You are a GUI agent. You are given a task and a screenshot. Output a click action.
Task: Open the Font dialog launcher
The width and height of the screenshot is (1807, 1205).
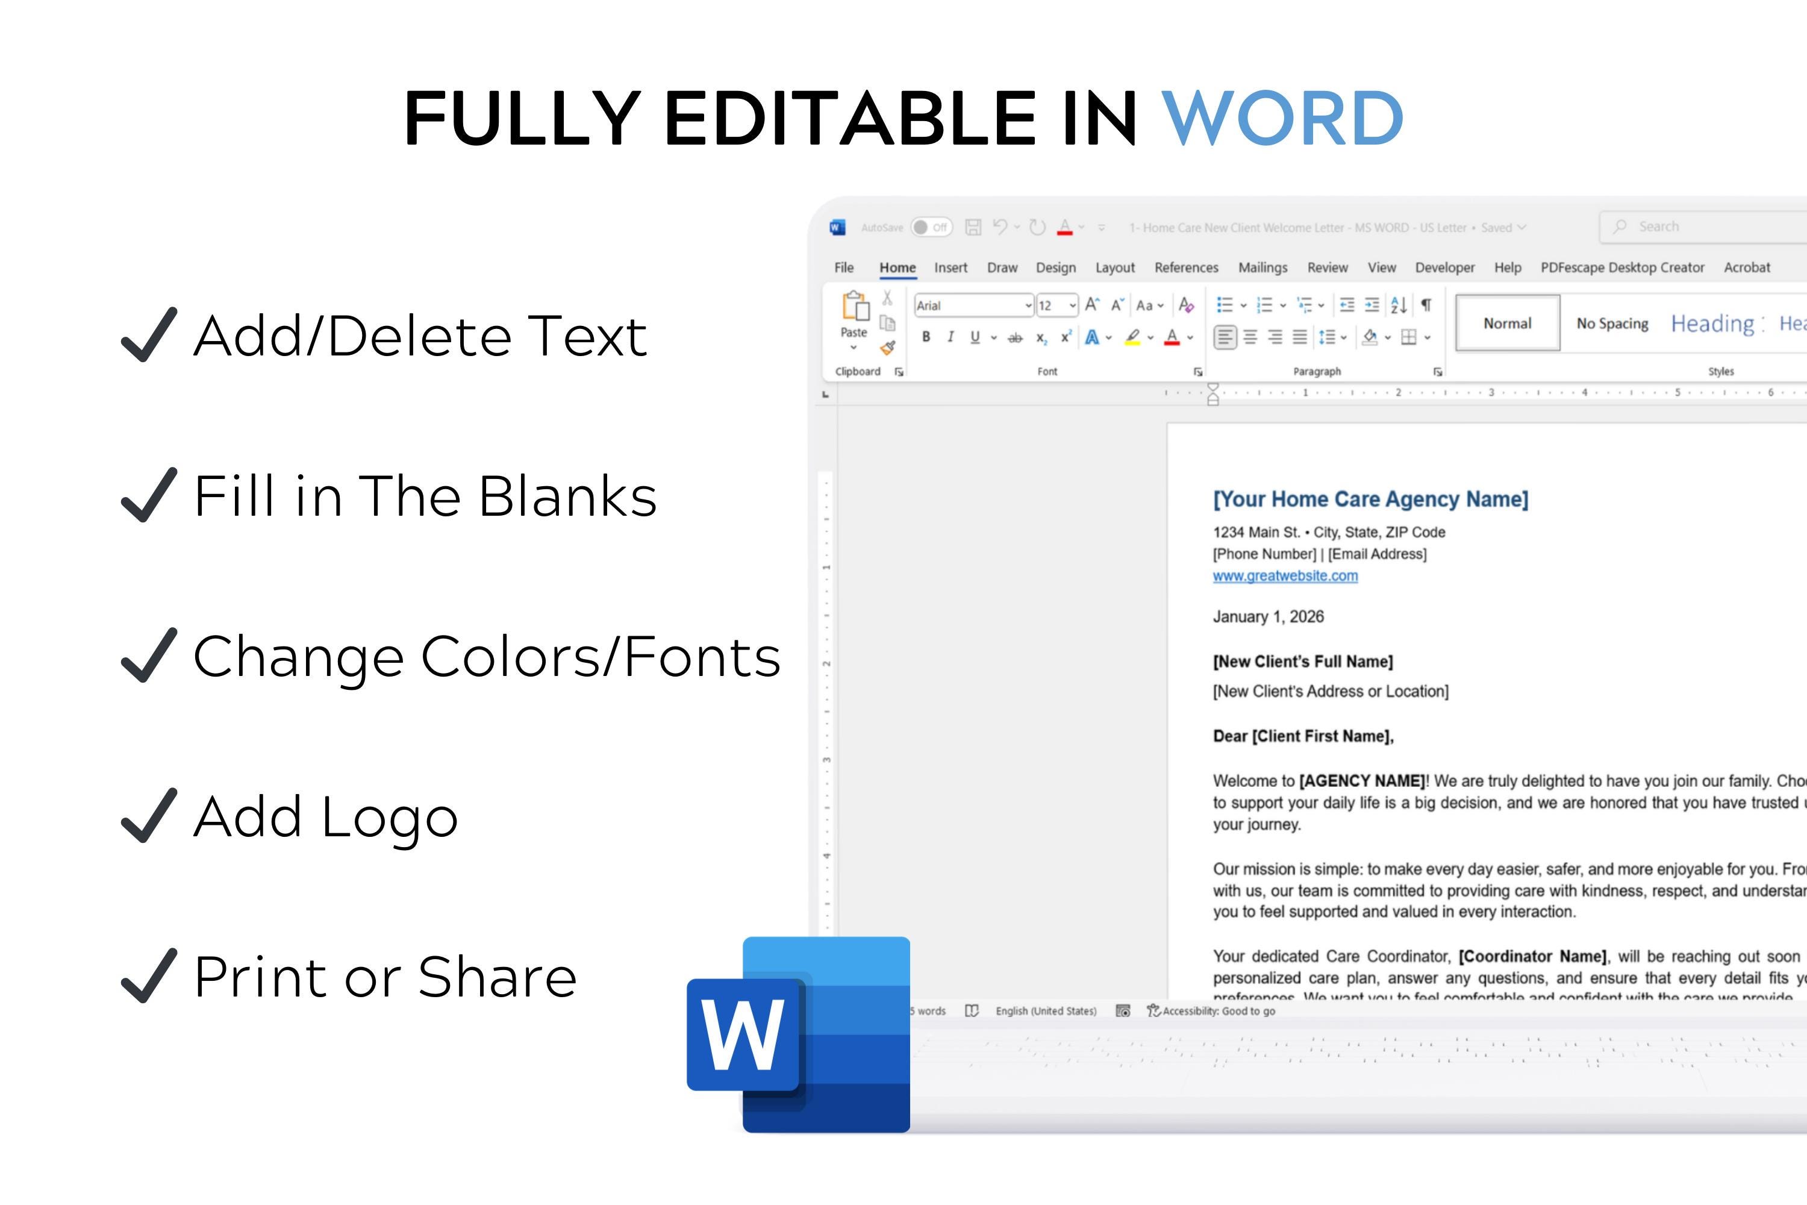[x=1198, y=372]
